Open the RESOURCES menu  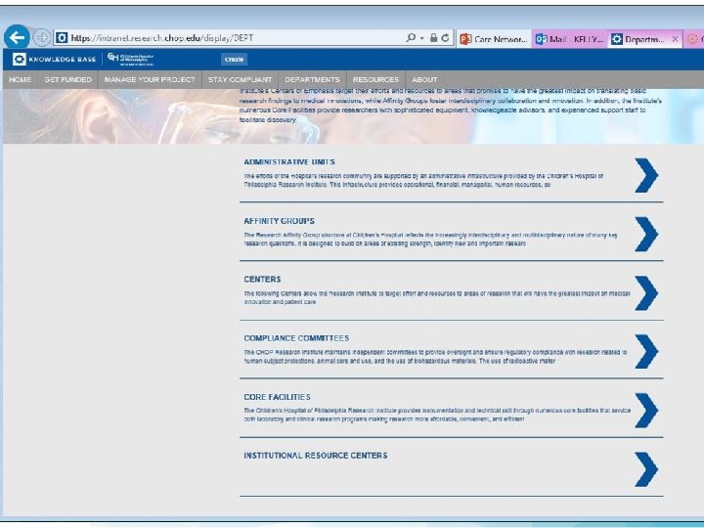tap(375, 79)
